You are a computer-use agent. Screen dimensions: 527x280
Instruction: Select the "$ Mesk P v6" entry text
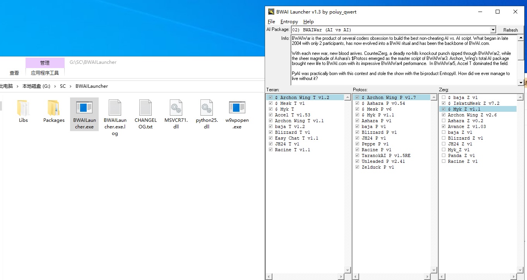click(376, 109)
